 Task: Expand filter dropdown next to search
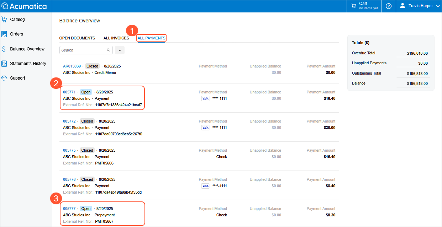point(120,50)
